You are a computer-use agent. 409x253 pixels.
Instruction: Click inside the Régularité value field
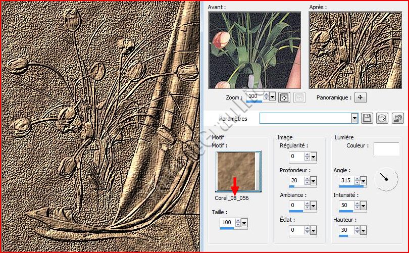tap(296, 157)
